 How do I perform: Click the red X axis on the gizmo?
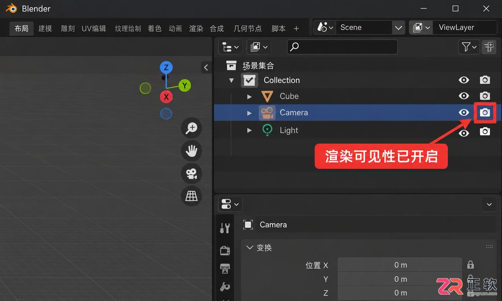click(x=166, y=97)
